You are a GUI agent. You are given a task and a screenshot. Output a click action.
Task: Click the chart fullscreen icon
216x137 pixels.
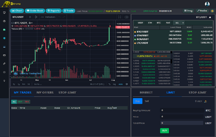[120, 17]
